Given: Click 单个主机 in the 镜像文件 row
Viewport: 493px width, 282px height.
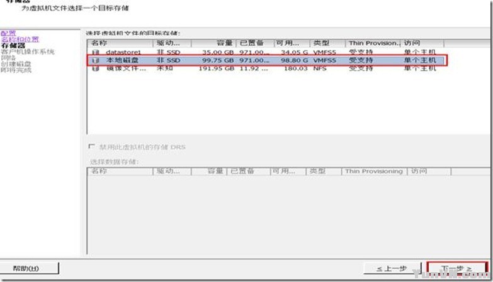Looking at the screenshot, I should 420,68.
